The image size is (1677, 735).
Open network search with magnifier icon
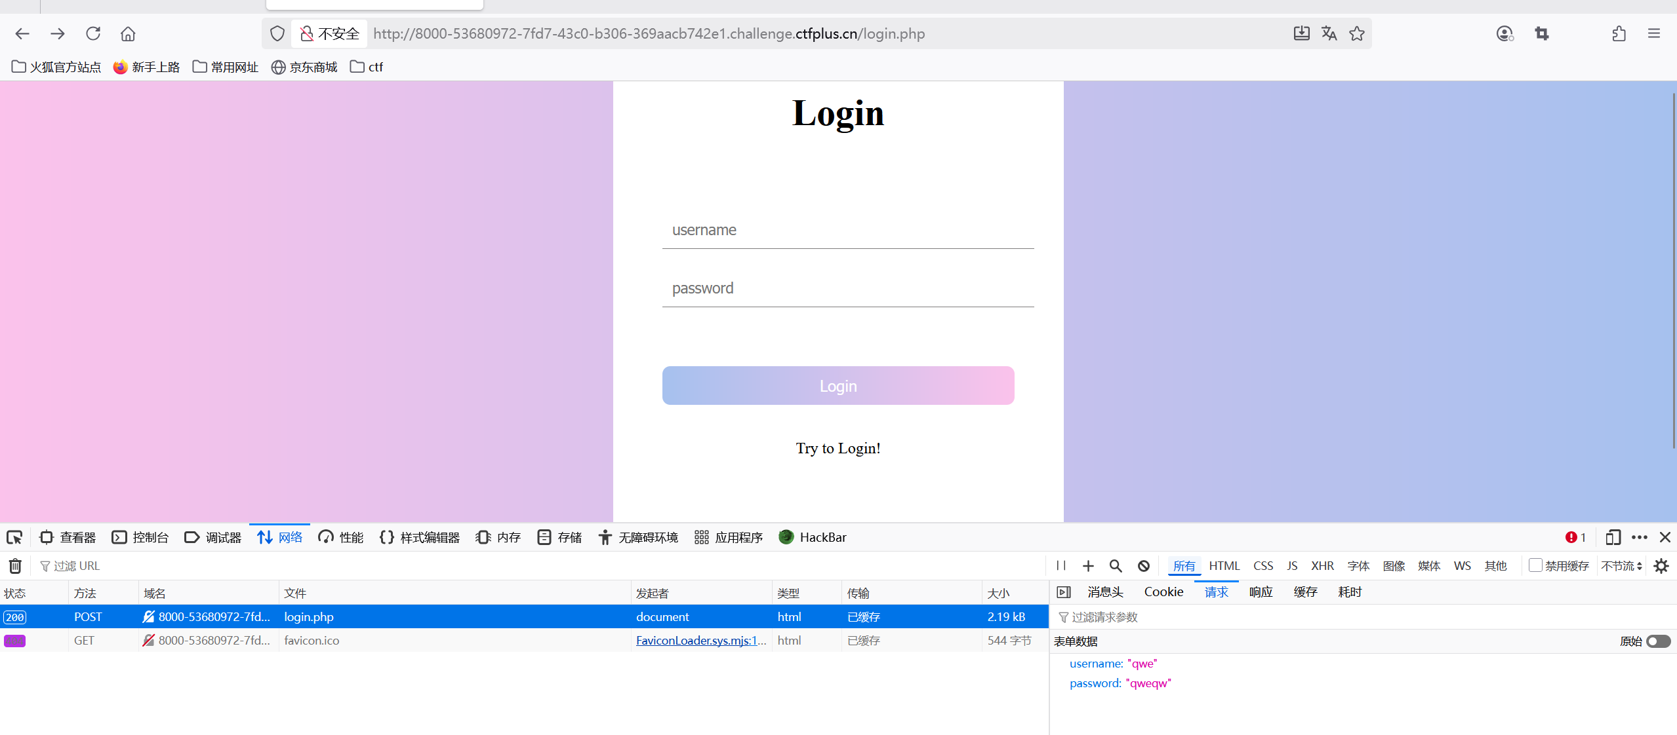coord(1115,565)
